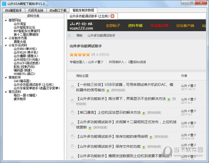Collapse the 小车制作方案 tree node

(6, 38)
